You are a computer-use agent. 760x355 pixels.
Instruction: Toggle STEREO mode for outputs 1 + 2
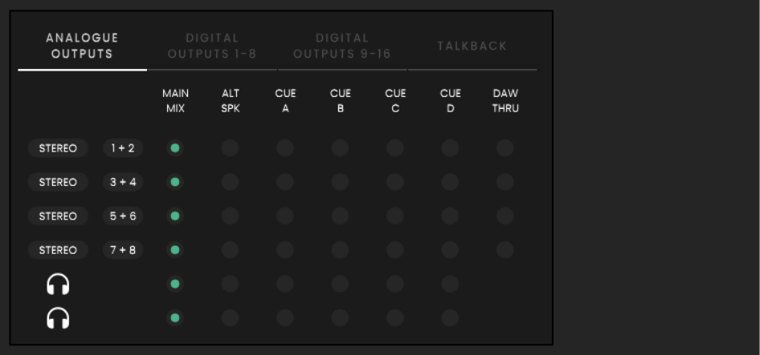pos(58,148)
